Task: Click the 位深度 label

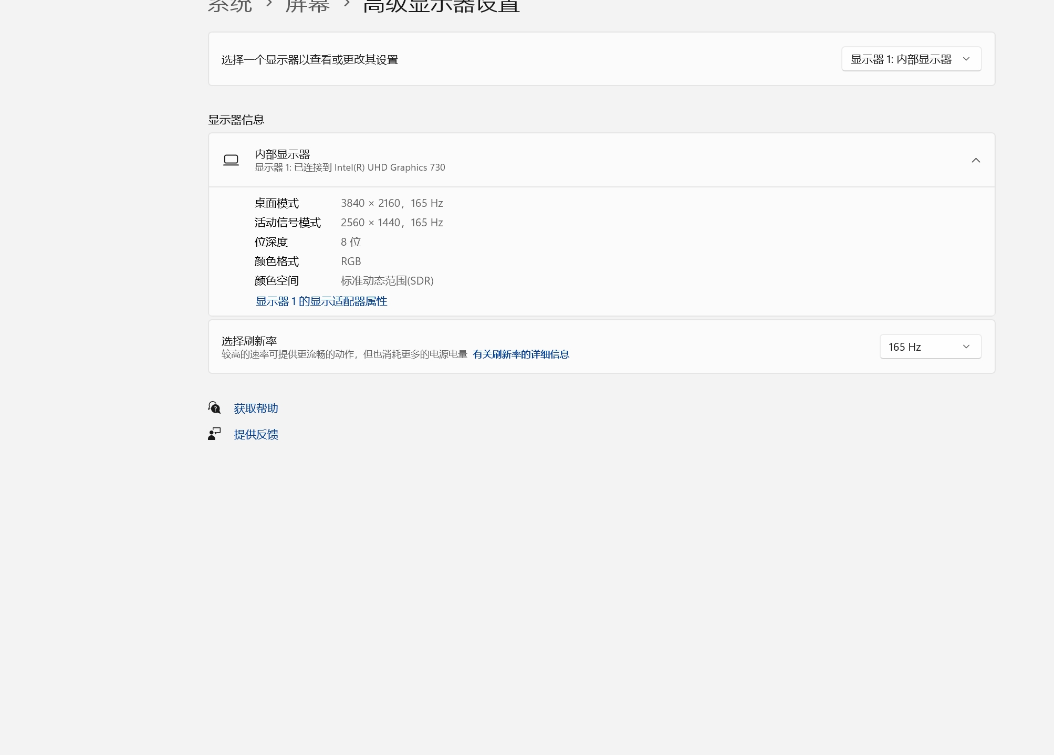Action: (272, 242)
